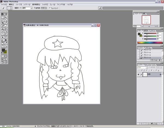
Task: Select the Paintbrush tool in toolbox
Action: click(6, 26)
